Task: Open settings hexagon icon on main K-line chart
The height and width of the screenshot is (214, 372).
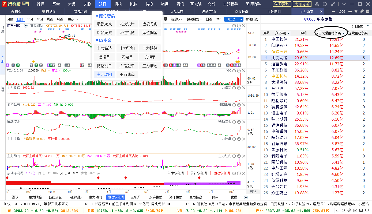Action: tap(234, 26)
